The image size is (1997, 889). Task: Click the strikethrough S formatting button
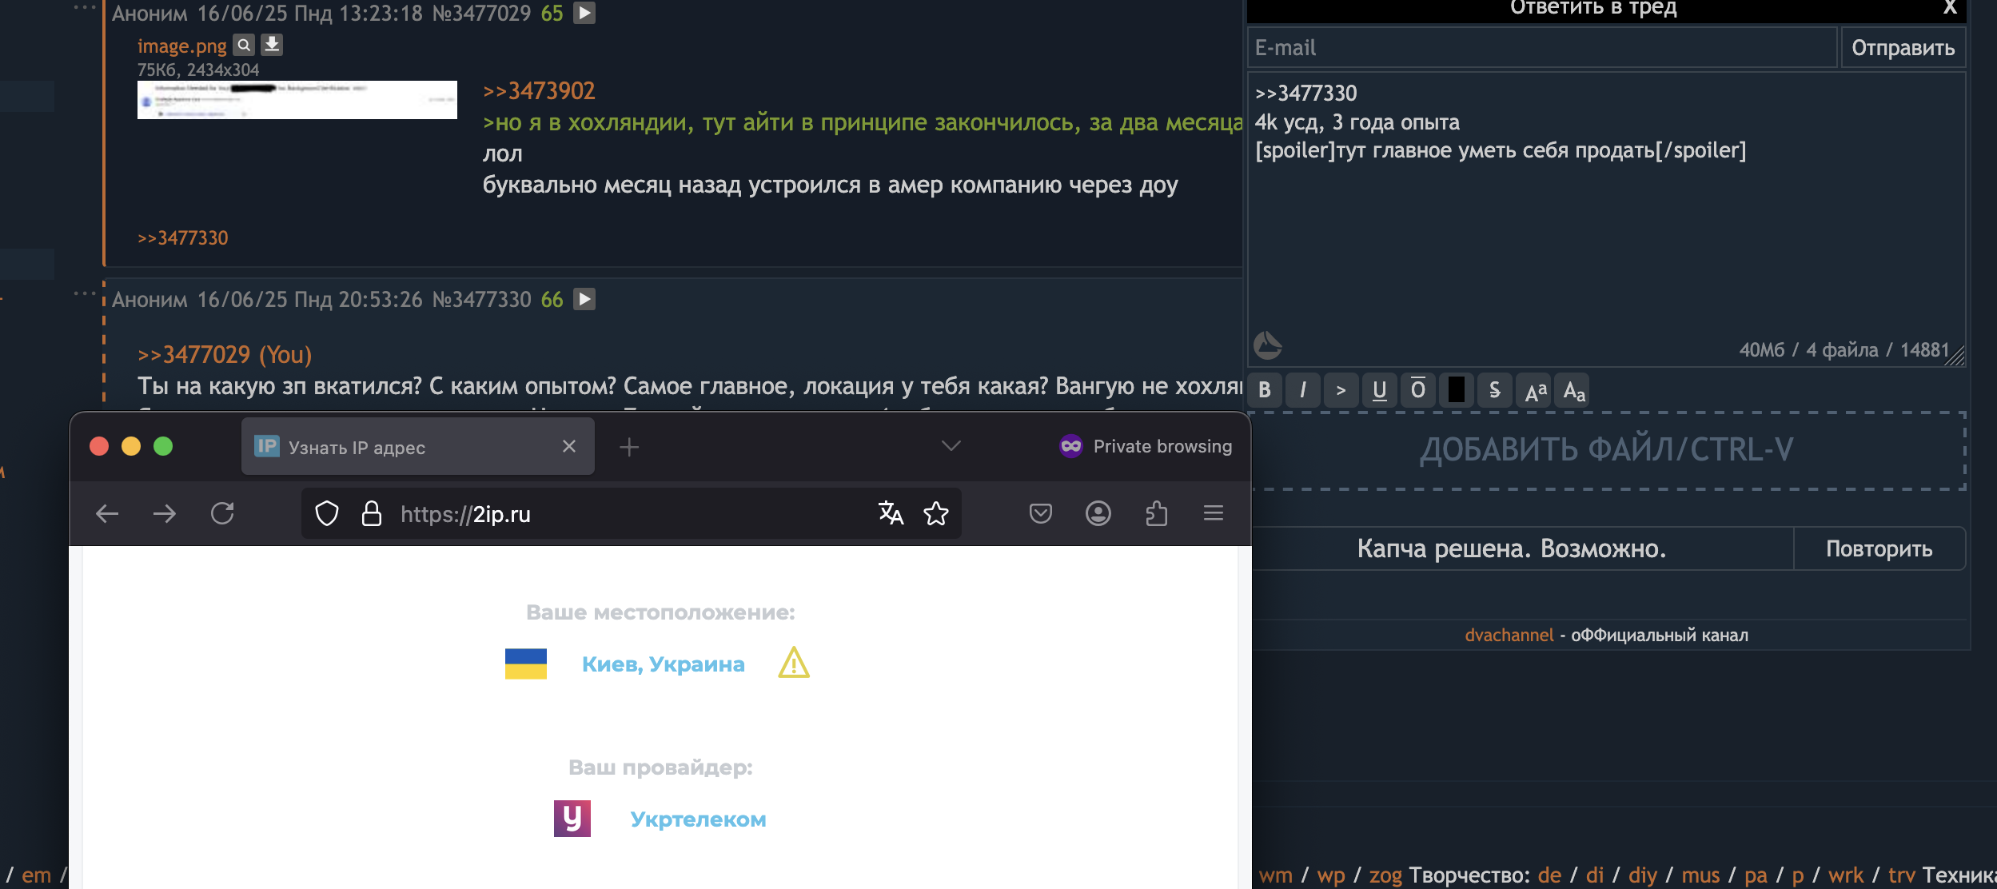pos(1494,390)
